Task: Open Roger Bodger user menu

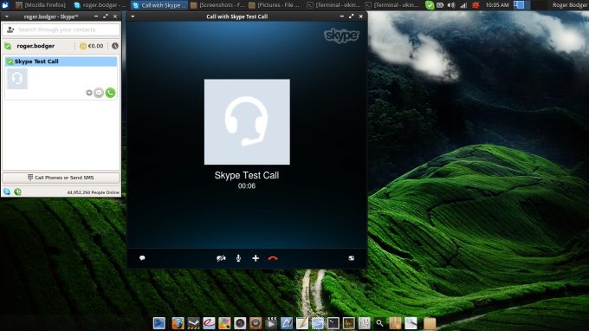Action: tap(570, 5)
